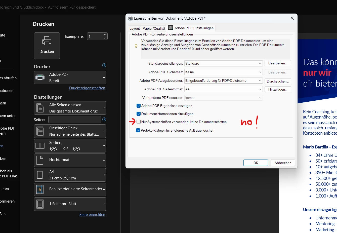Click the Adobe PDF printer icon
This screenshot has width=337, height=233.
pyautogui.click(x=40, y=77)
